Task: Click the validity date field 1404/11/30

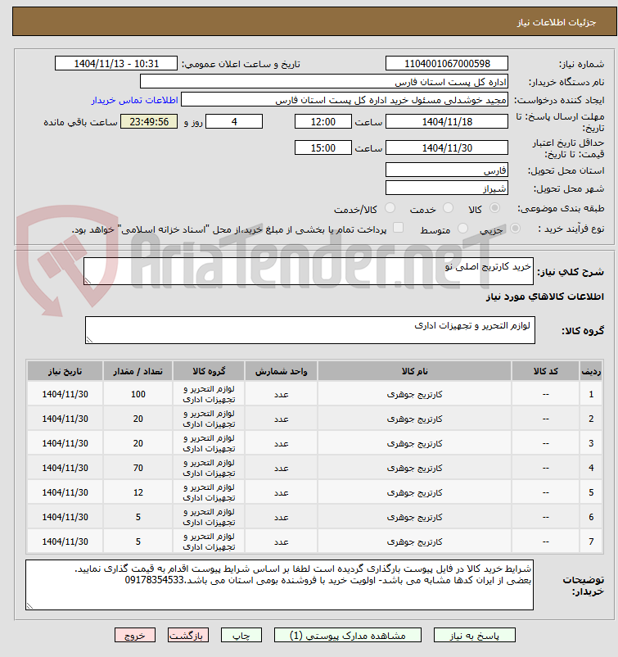Action: 447,147
